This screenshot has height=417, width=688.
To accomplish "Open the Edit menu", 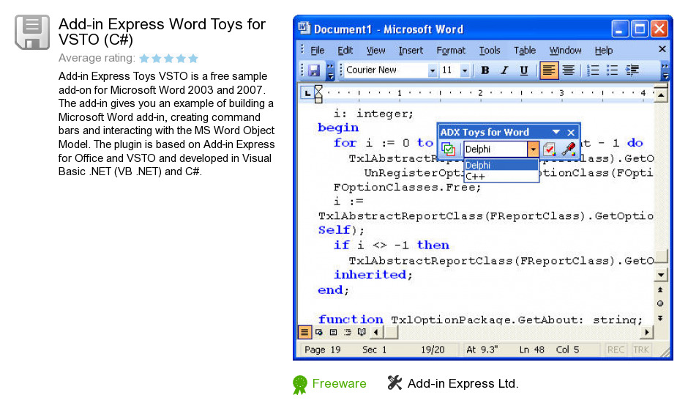I will pos(345,51).
